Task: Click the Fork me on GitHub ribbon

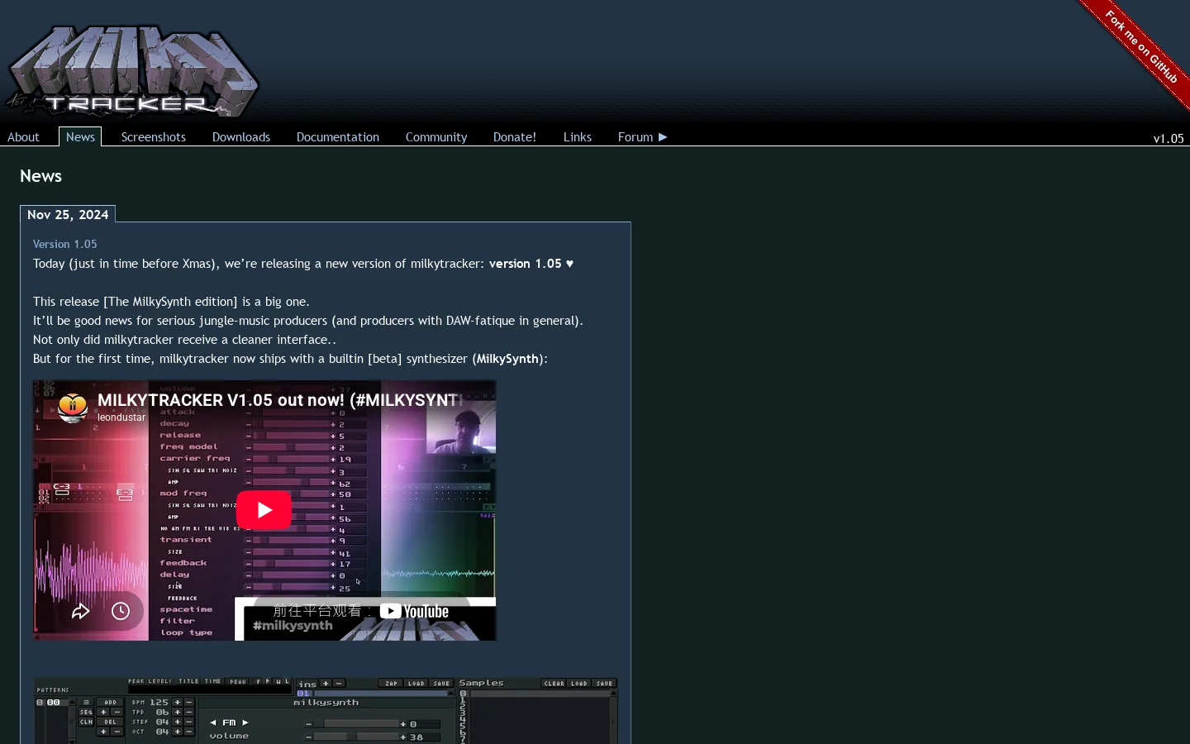Action: (1140, 48)
